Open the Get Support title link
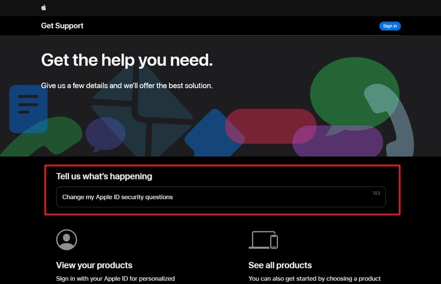The width and height of the screenshot is (441, 284). (62, 25)
